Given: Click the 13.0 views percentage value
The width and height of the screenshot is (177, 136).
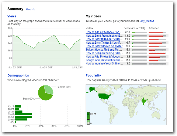Looking at the screenshot, I should pyautogui.click(x=128, y=35).
